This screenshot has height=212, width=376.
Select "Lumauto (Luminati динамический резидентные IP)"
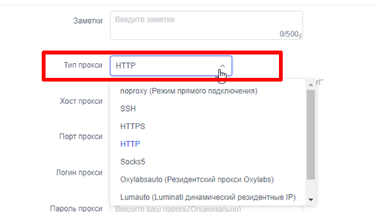(x=208, y=197)
